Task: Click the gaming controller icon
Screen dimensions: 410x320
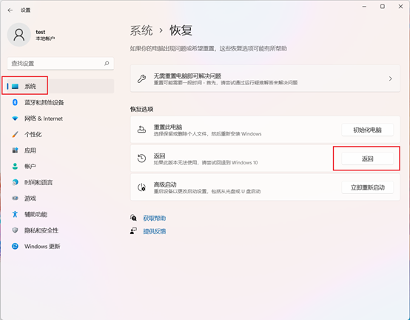Action: point(15,198)
